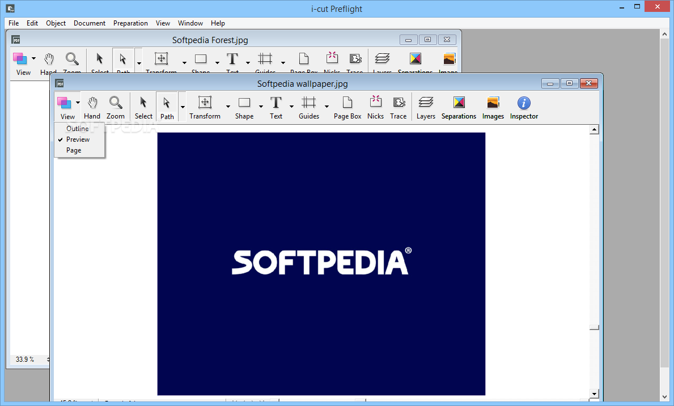Pick the Guides tool in wallpaper window
674x406 pixels.
click(x=308, y=107)
